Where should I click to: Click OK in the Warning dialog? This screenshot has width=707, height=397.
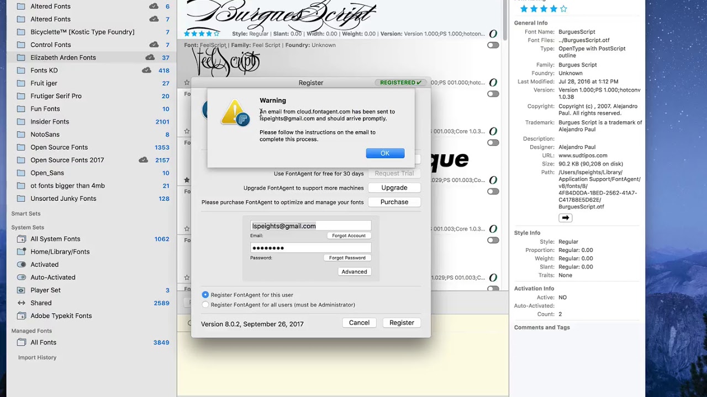(x=385, y=153)
